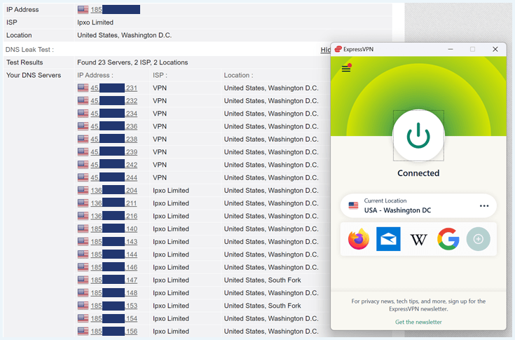Viewport: 515px width, 340px height.
Task: Click US flag in row ending 238
Action: [x=83, y=140]
